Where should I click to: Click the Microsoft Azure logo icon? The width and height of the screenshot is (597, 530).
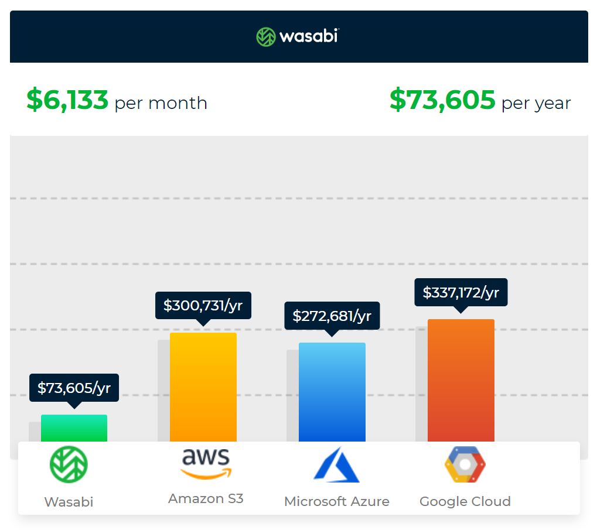coord(336,465)
